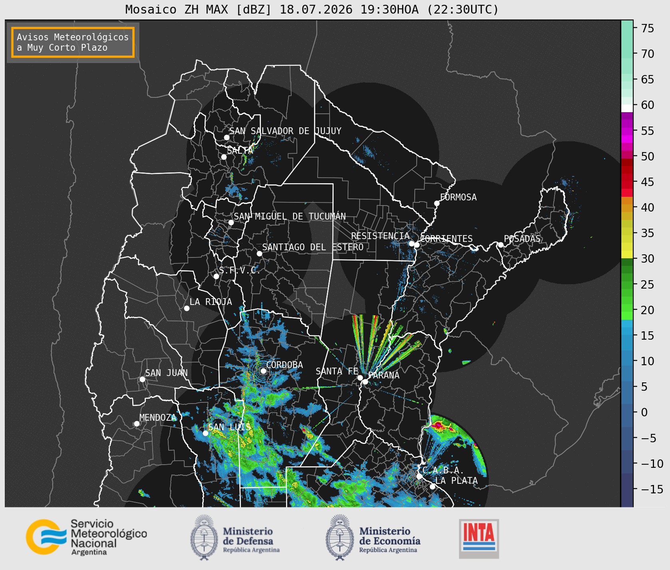Click the Servicio Meteorológico Nacional logo
The image size is (670, 570).
tap(87, 537)
